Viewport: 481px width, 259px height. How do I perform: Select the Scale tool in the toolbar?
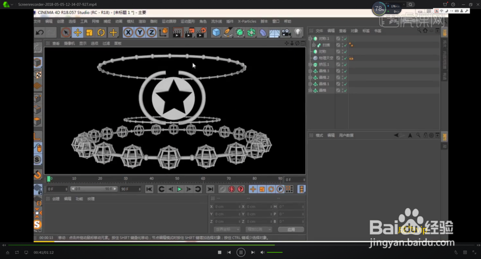point(89,33)
